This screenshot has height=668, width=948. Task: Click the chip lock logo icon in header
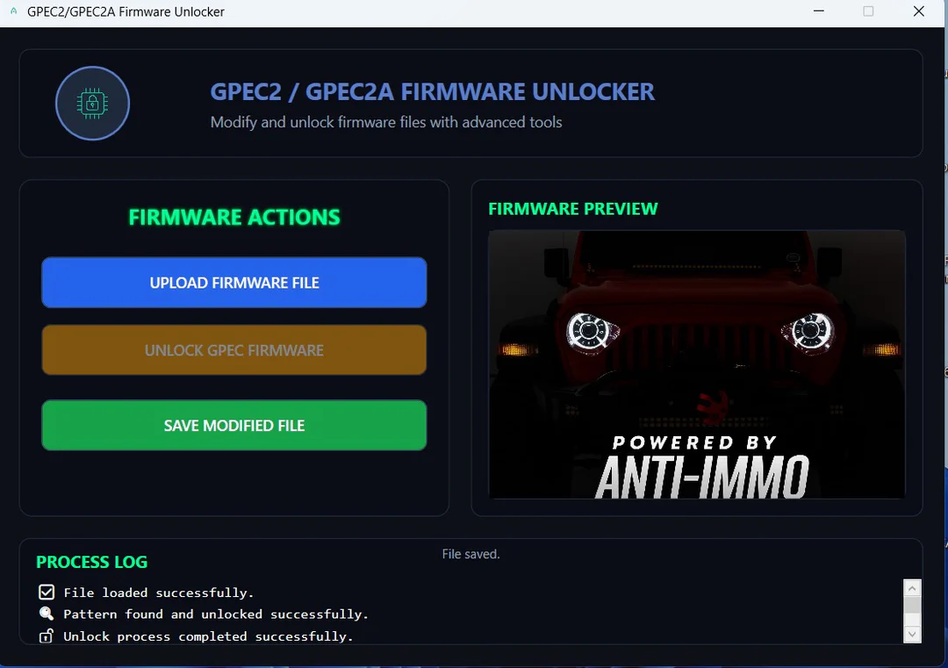click(x=92, y=104)
